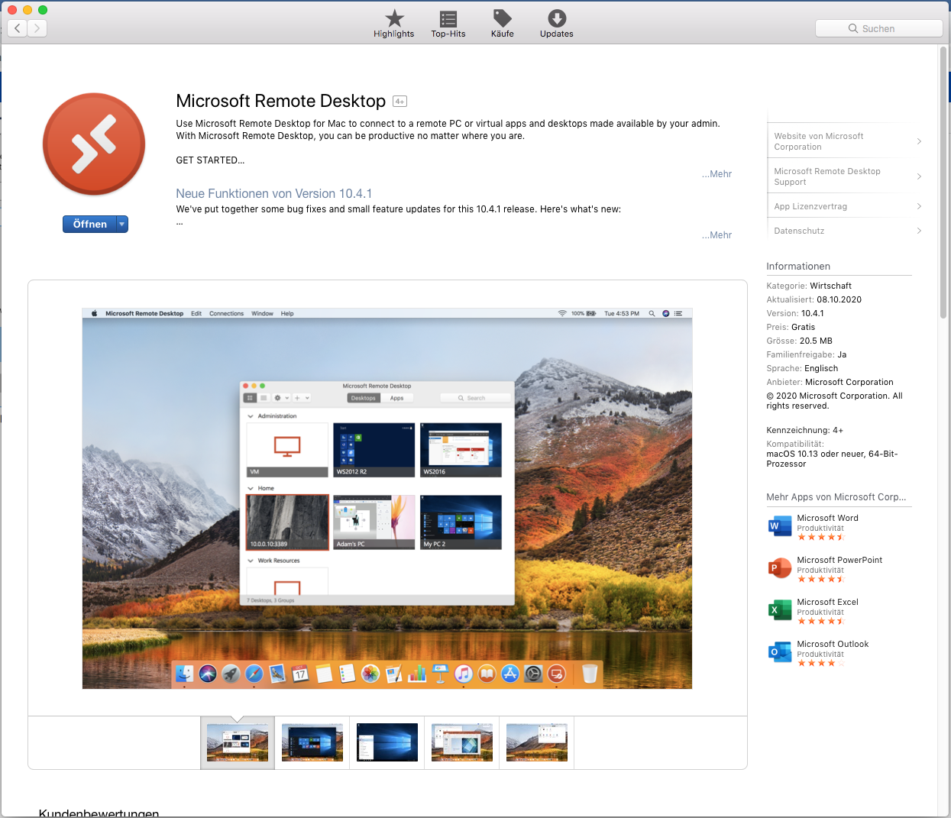
Task: Click the Microsoft Outlook star rating
Action: tap(820, 664)
